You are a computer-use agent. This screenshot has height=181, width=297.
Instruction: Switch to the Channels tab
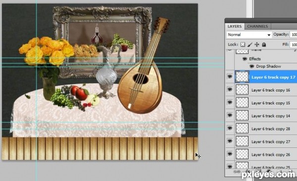(x=257, y=26)
